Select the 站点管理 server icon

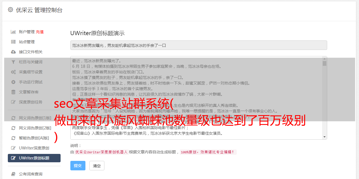(x=13, y=42)
